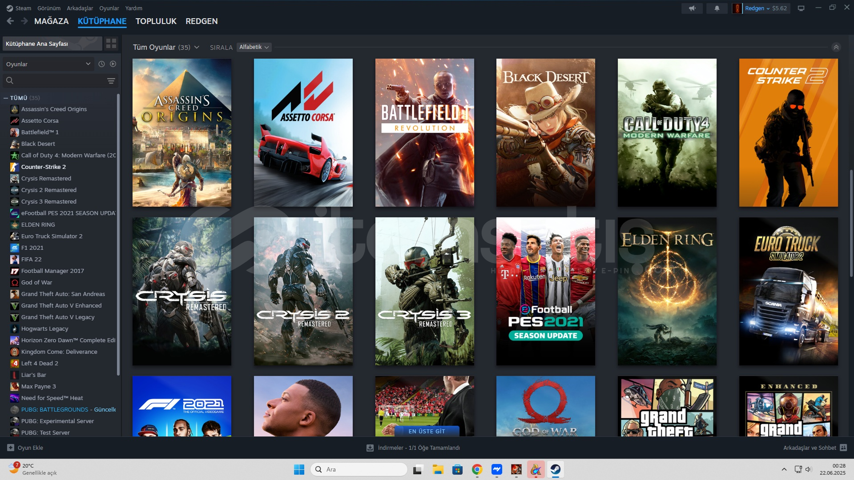Click the back navigation arrow
The height and width of the screenshot is (480, 854).
point(10,21)
